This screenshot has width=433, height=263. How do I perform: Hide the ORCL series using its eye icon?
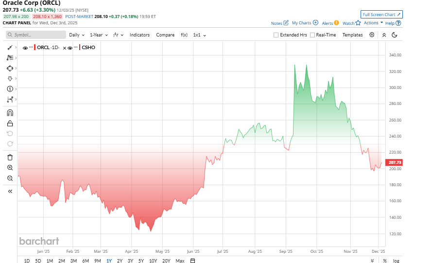coord(25,48)
